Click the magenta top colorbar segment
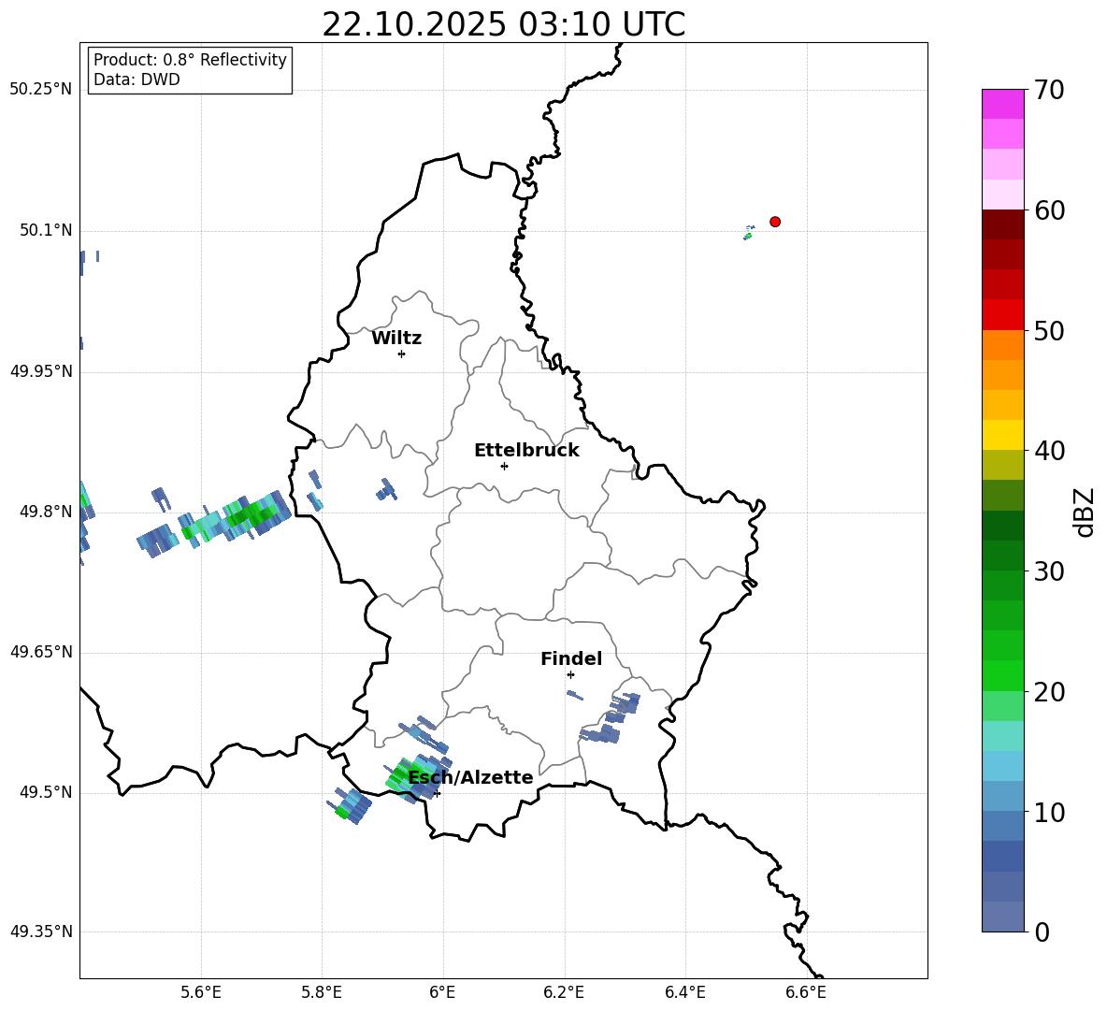The height and width of the screenshot is (1011, 1107). coord(1002,104)
